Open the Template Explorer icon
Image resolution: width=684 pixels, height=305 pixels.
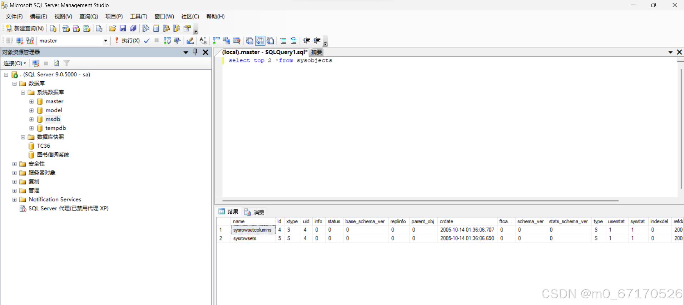point(177,29)
